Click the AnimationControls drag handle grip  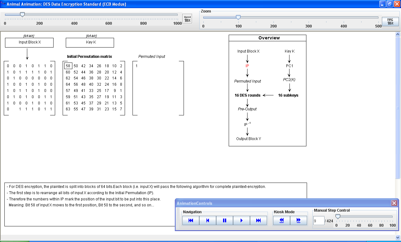(x=178, y=219)
